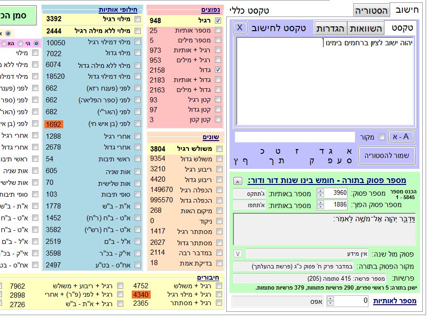Image resolution: width=427 pixels, height=317 pixels.
Task: Click the מספר לאותיות link
Action: (x=395, y=301)
